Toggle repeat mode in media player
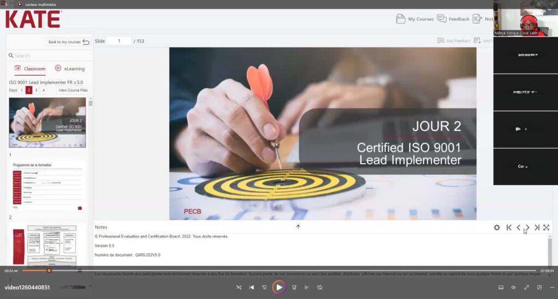The height and width of the screenshot is (299, 558). tap(319, 287)
